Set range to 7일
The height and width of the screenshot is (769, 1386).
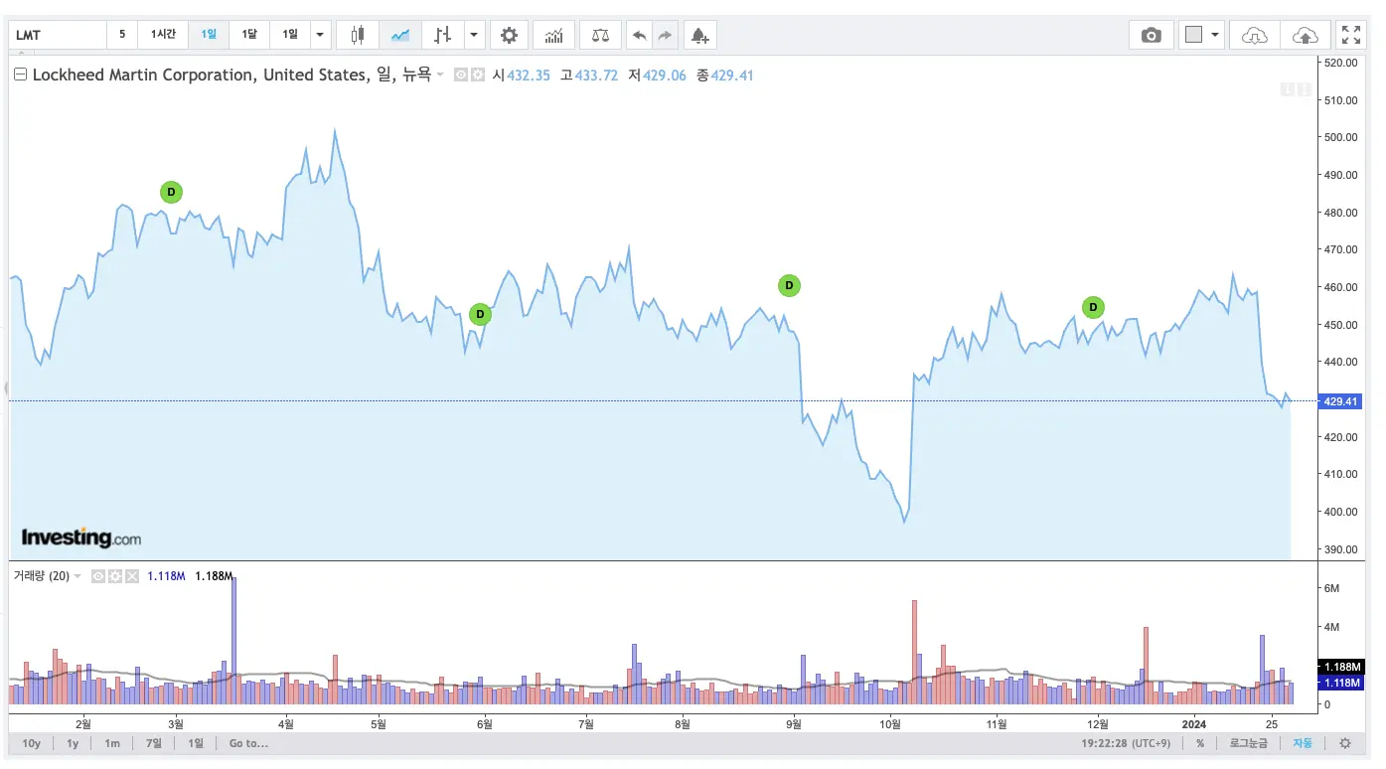(x=154, y=743)
